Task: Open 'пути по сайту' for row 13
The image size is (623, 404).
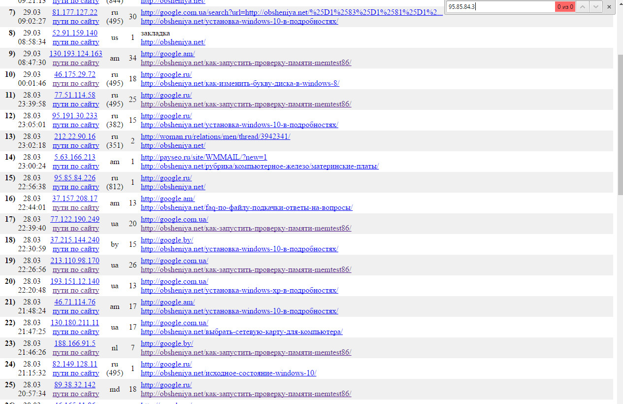Action: pyautogui.click(x=76, y=146)
